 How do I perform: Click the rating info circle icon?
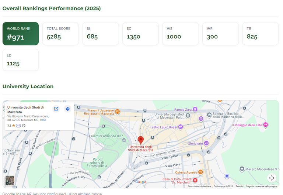24,126
